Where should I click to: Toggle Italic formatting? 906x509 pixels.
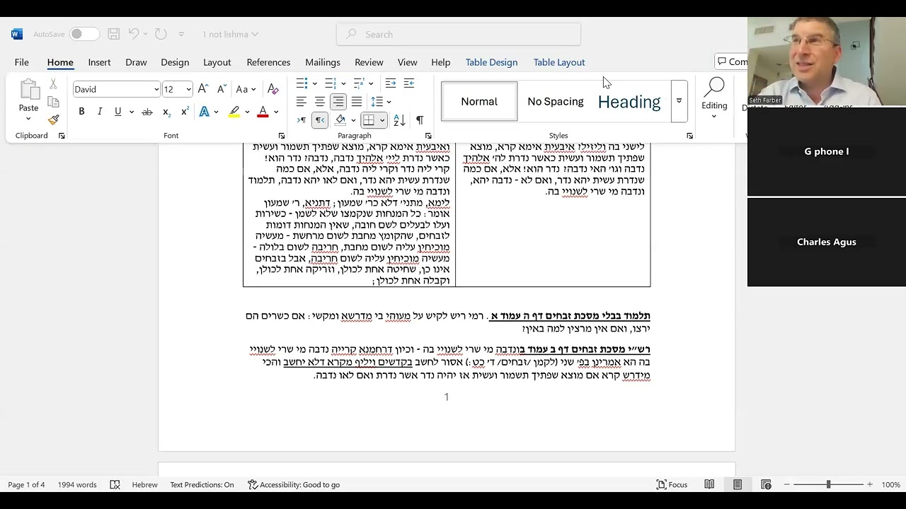point(100,112)
